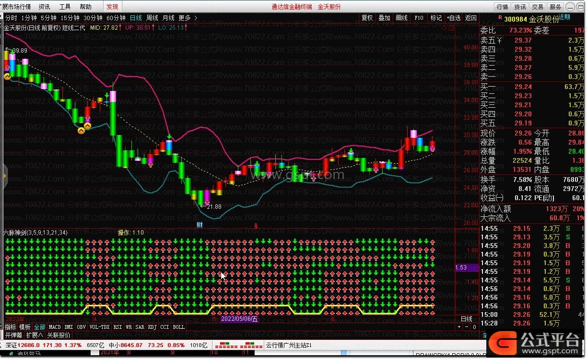Viewport: 587px width, 359px height.
Task: Click the 指标 tab in indicator bar
Action: coord(11,327)
